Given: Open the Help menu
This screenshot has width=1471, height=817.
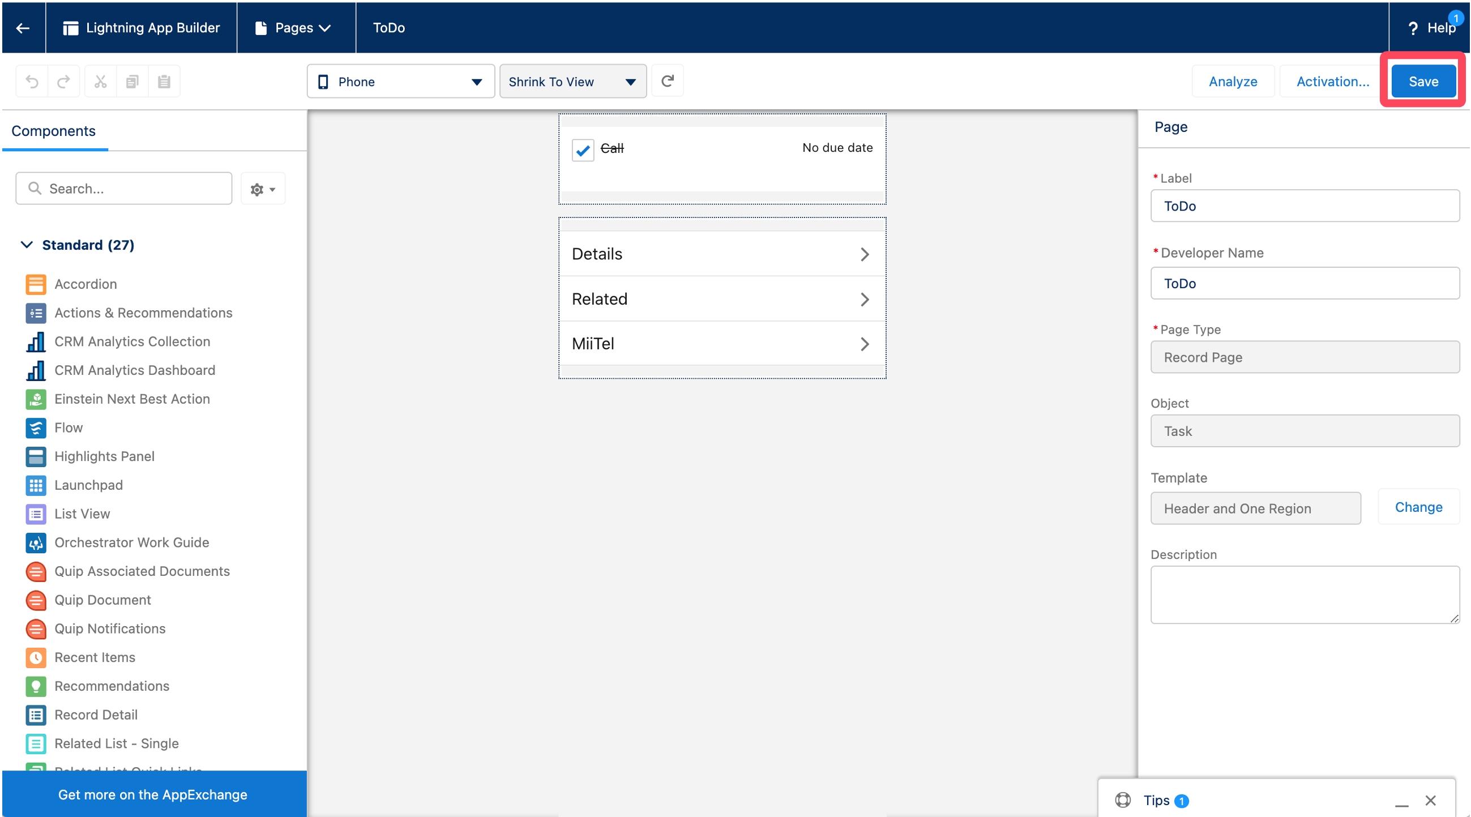Looking at the screenshot, I should click(x=1431, y=28).
